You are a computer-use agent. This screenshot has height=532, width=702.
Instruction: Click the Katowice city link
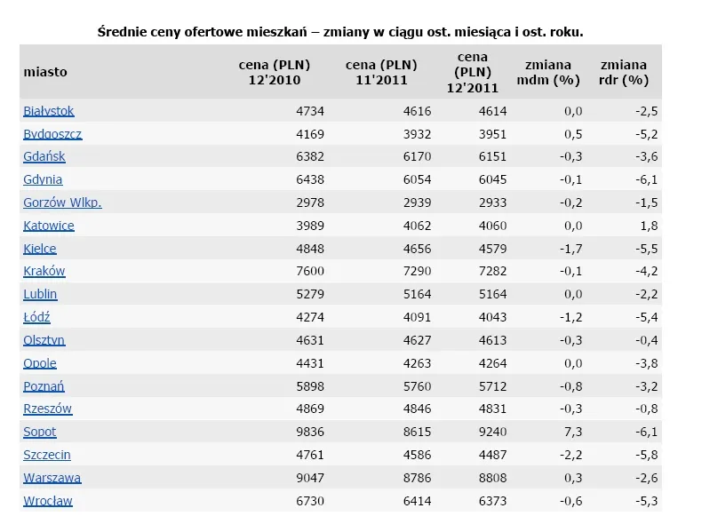point(49,226)
